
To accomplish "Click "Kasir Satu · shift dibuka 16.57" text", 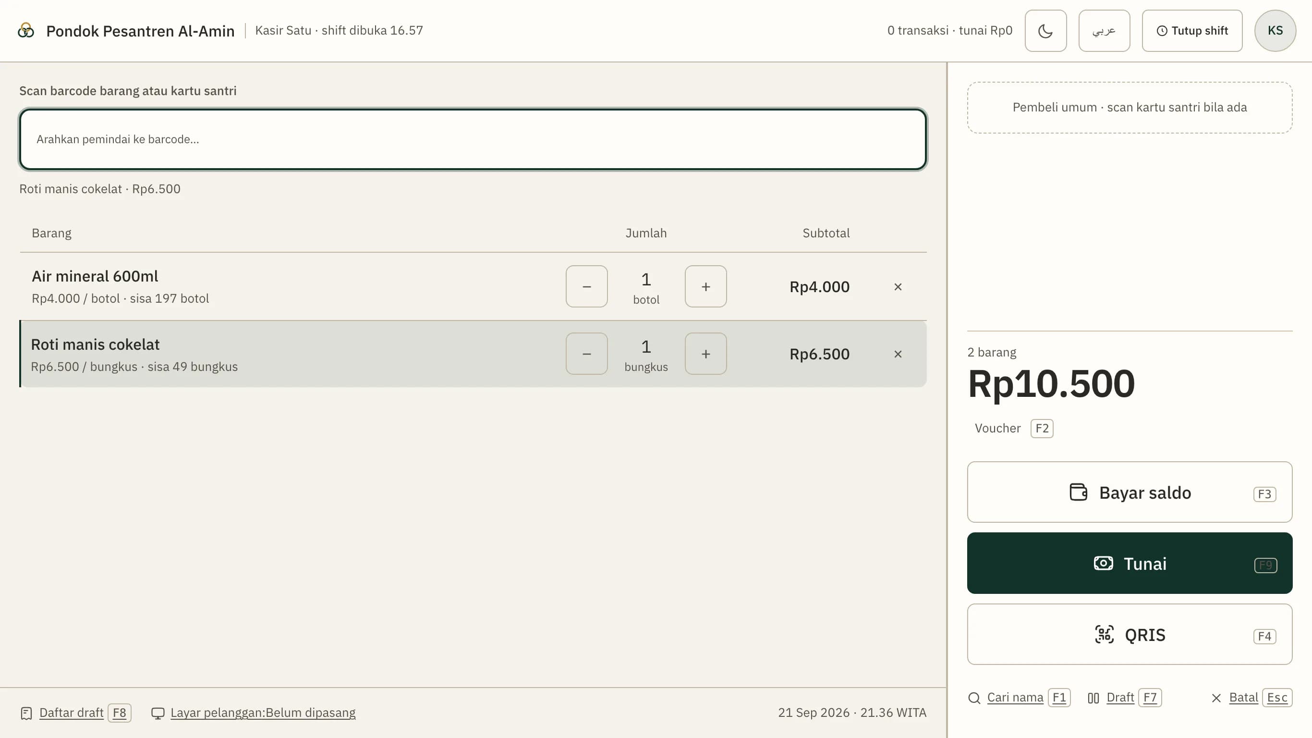I will 339,31.
